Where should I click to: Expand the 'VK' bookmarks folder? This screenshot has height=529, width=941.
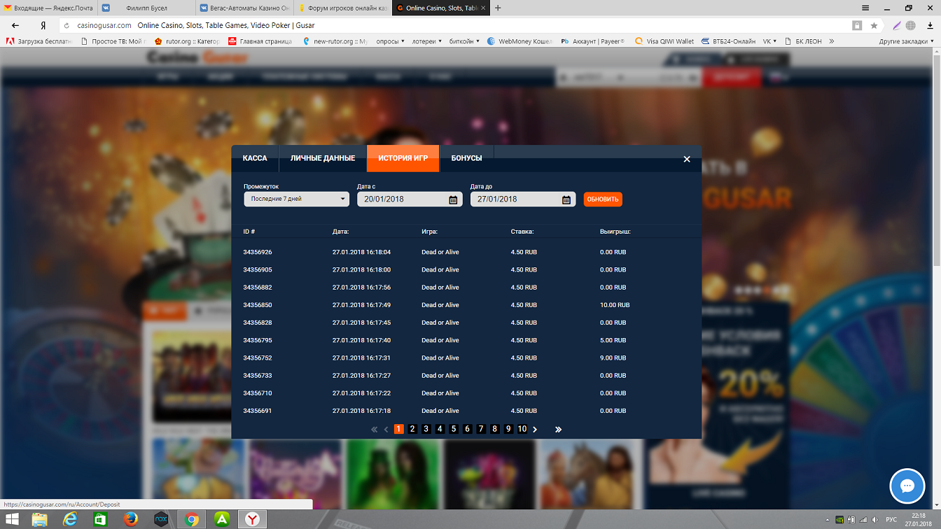point(770,41)
